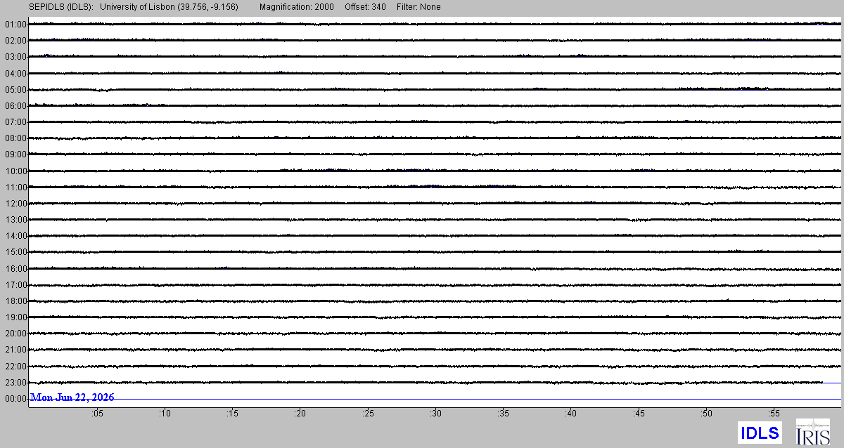Select the 02:00 hour label

pos(15,41)
